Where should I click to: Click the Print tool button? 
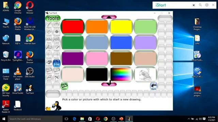[49, 79]
